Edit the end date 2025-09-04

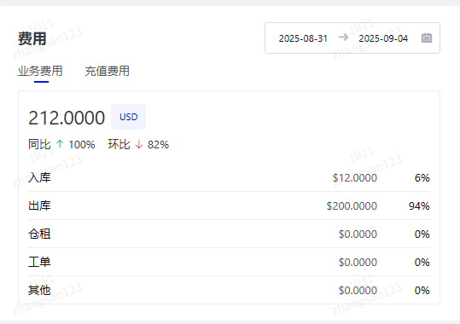tap(383, 38)
